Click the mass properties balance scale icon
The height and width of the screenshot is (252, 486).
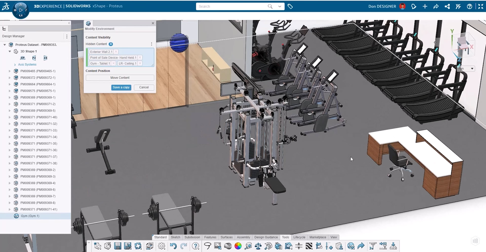coord(258,246)
